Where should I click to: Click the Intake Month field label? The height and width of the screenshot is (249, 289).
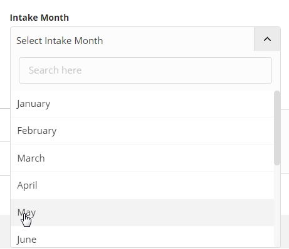click(x=39, y=18)
